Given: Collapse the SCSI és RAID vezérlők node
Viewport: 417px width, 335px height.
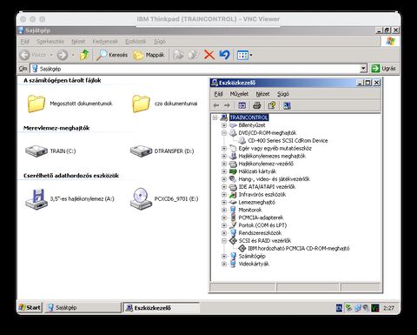Looking at the screenshot, I should [x=224, y=241].
